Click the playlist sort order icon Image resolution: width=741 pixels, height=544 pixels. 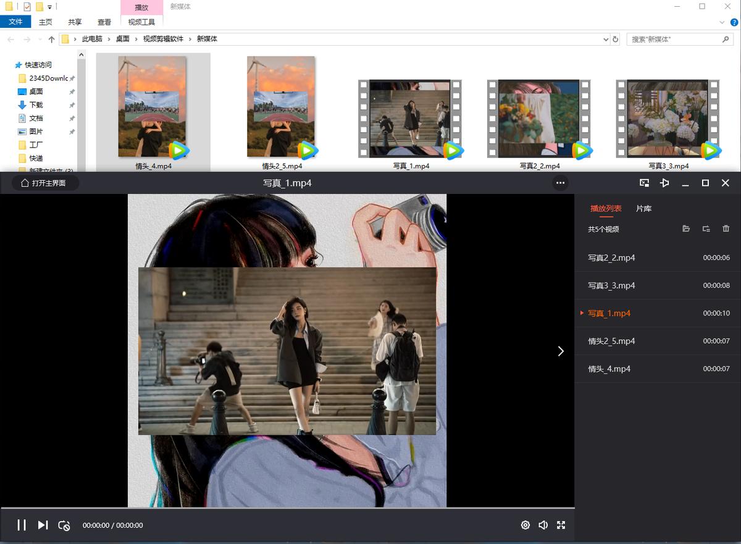tap(706, 228)
